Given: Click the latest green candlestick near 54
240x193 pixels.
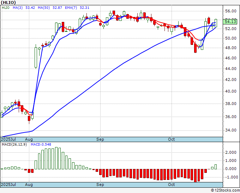Looking at the screenshot, I should coord(216,23).
